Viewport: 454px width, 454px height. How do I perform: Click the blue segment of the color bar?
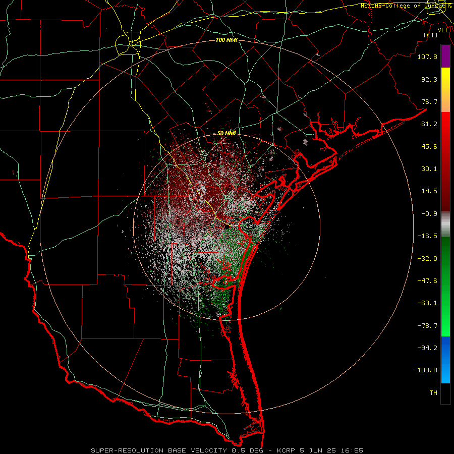point(445,360)
